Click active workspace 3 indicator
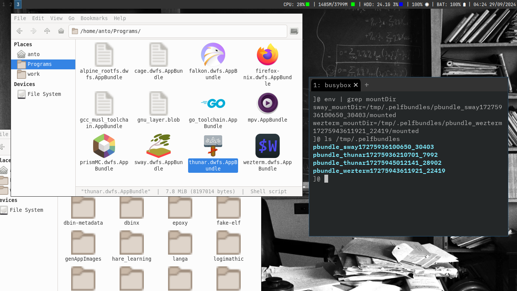The image size is (517, 291). [18, 5]
